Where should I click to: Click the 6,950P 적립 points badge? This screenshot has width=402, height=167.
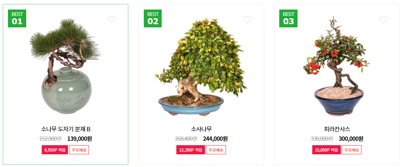(55, 150)
